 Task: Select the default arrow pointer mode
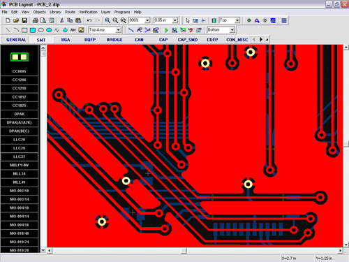(x=188, y=20)
